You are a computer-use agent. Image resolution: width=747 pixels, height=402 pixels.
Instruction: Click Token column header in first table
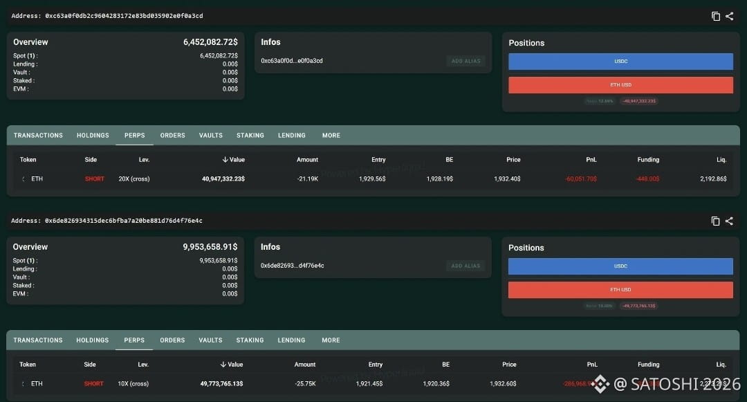tap(28, 160)
